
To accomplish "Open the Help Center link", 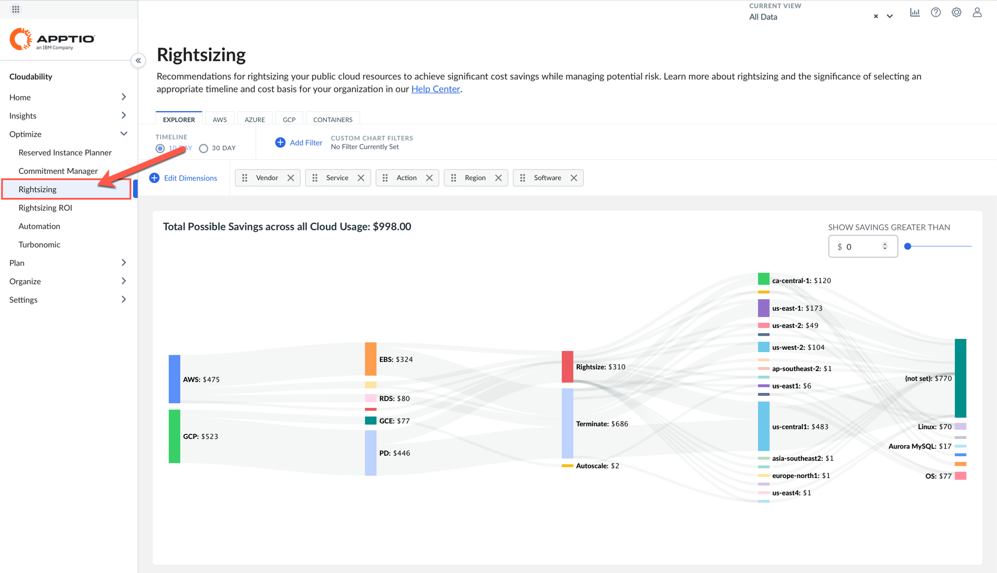I will point(436,89).
